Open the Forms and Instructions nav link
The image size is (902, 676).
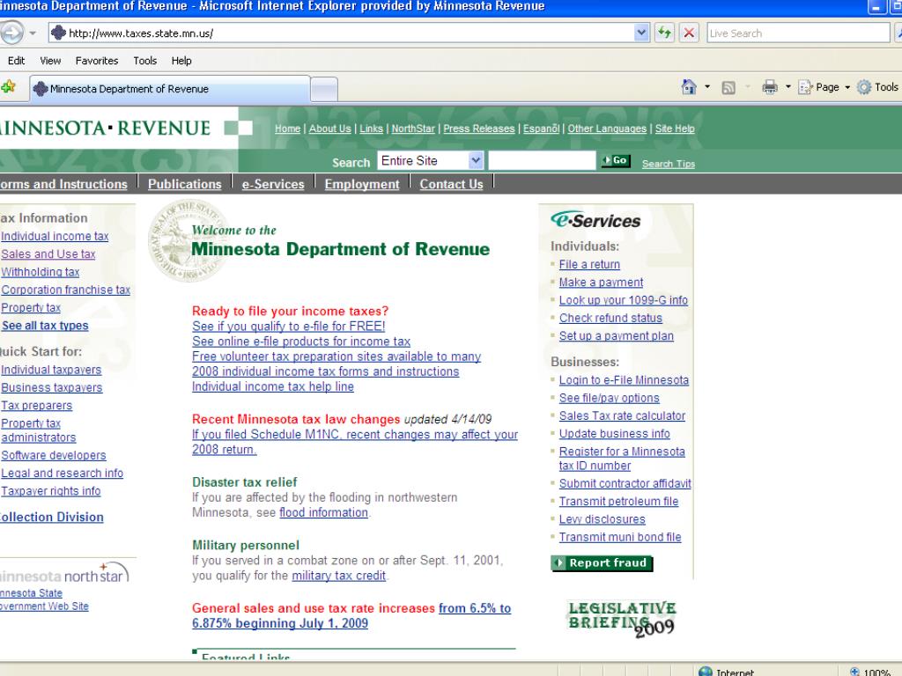pos(63,184)
